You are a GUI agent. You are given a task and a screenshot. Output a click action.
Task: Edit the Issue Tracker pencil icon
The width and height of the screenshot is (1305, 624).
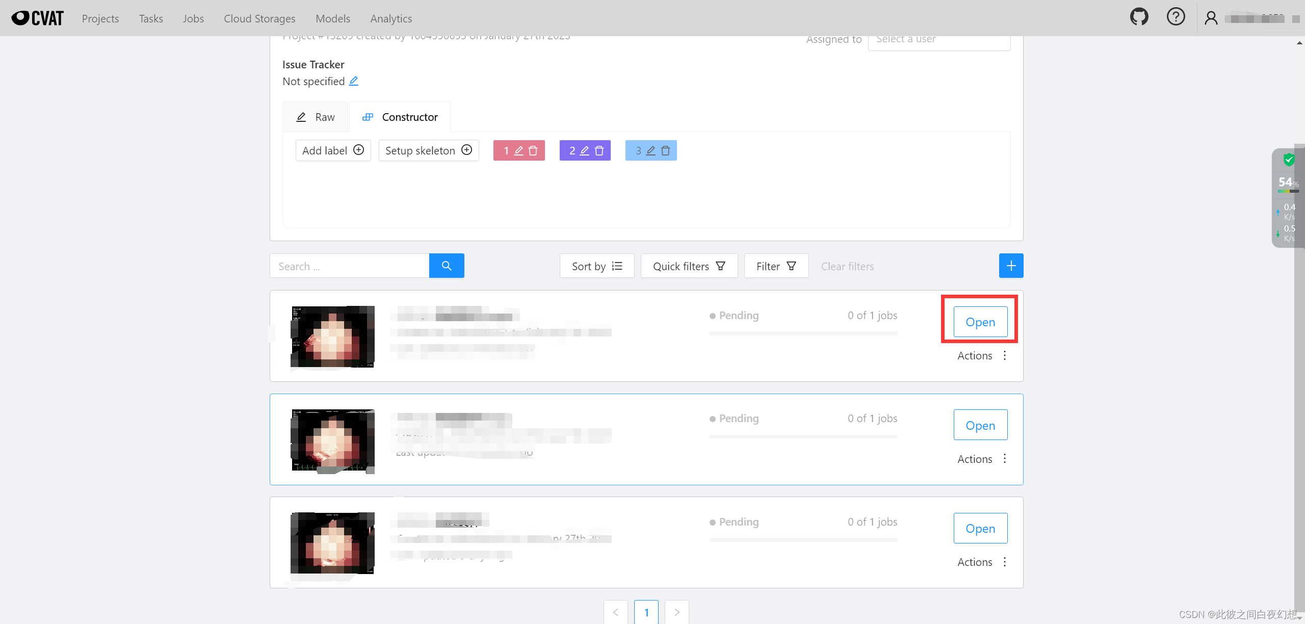tap(354, 81)
